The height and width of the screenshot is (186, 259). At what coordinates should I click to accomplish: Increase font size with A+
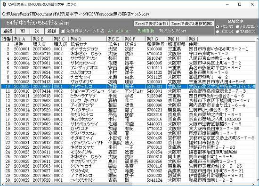(x=111, y=31)
